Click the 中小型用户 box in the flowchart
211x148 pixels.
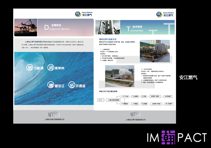click(x=169, y=104)
